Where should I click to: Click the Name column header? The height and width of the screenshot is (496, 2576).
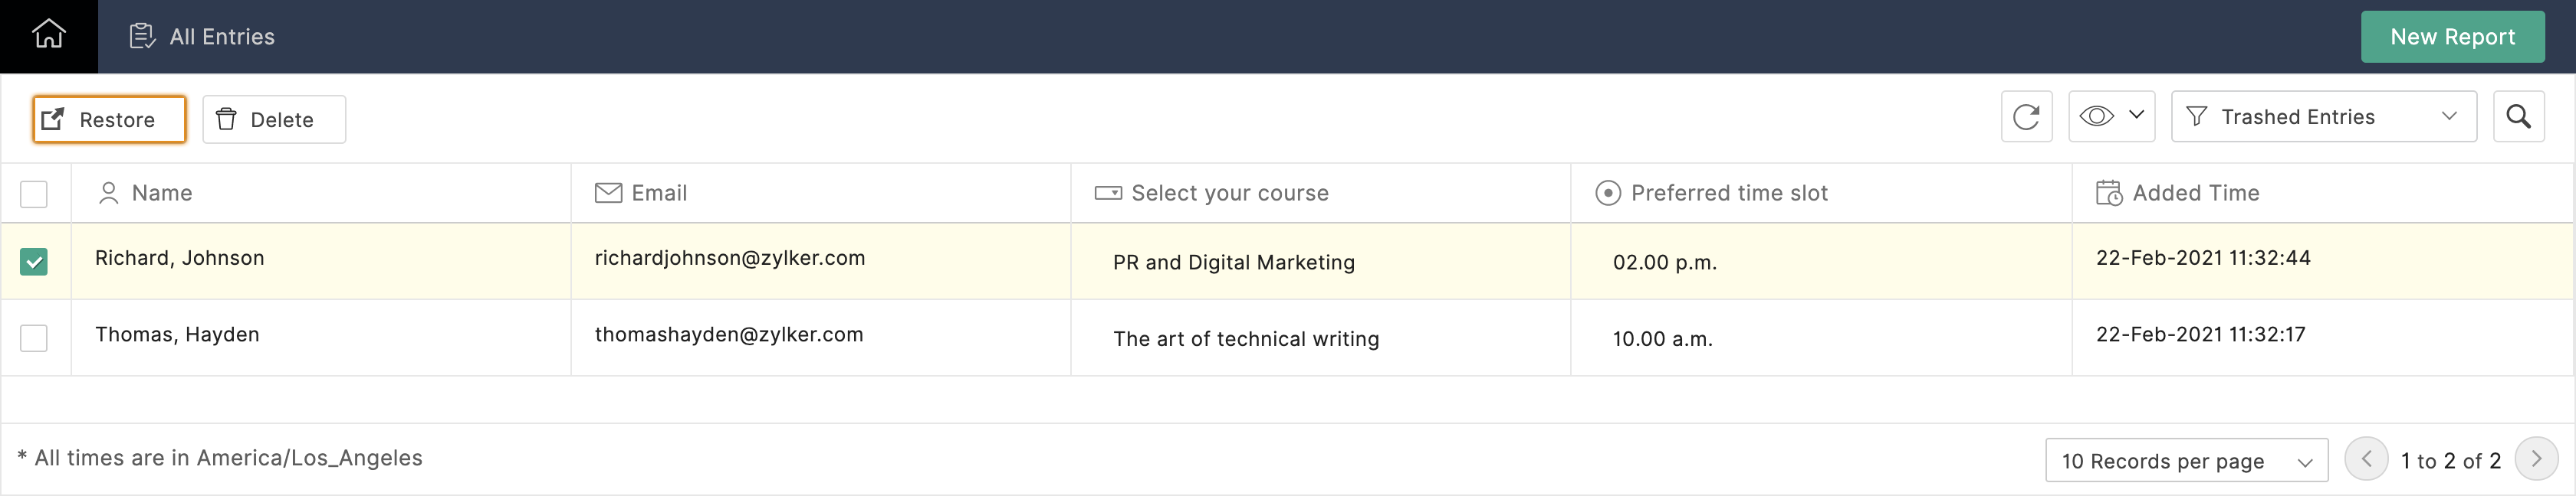[x=162, y=193]
